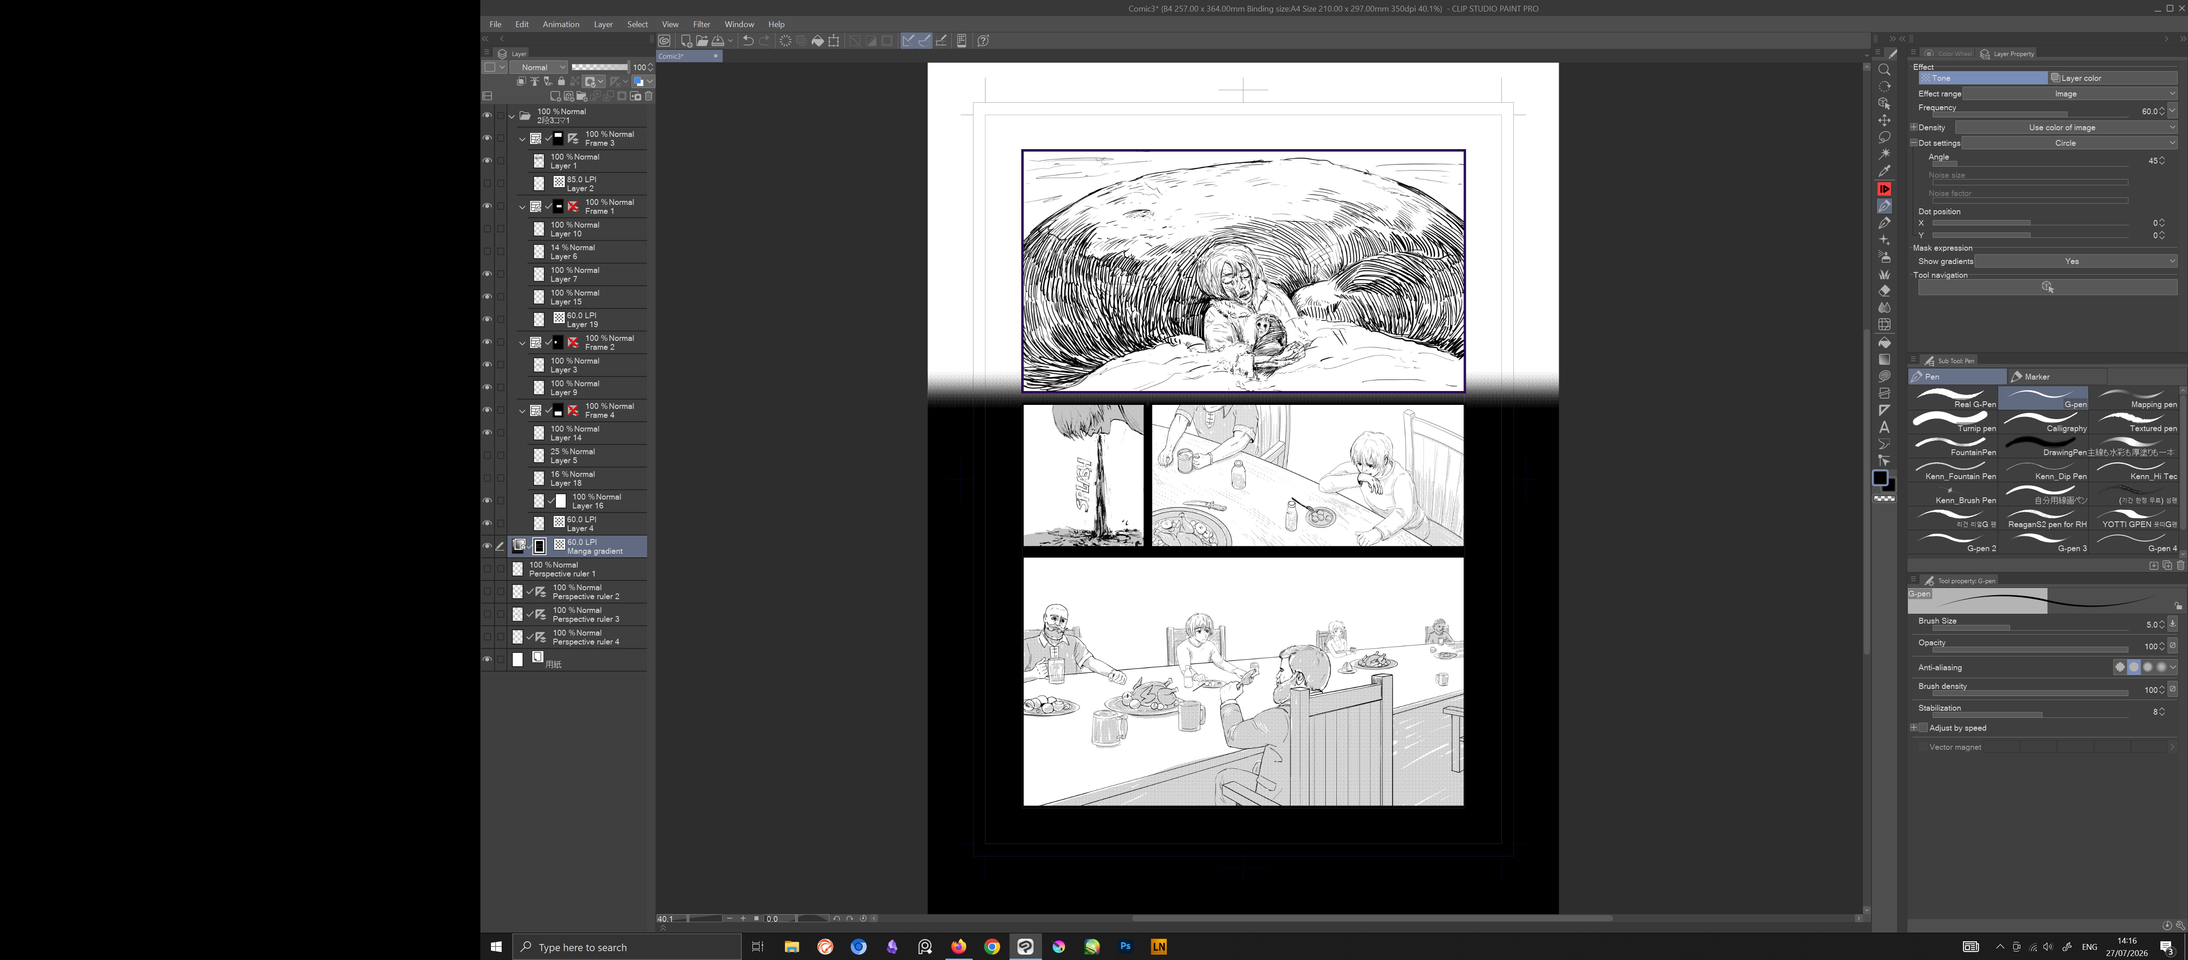Adjust the layer opacity slider
This screenshot has height=960, width=2188.
point(599,67)
